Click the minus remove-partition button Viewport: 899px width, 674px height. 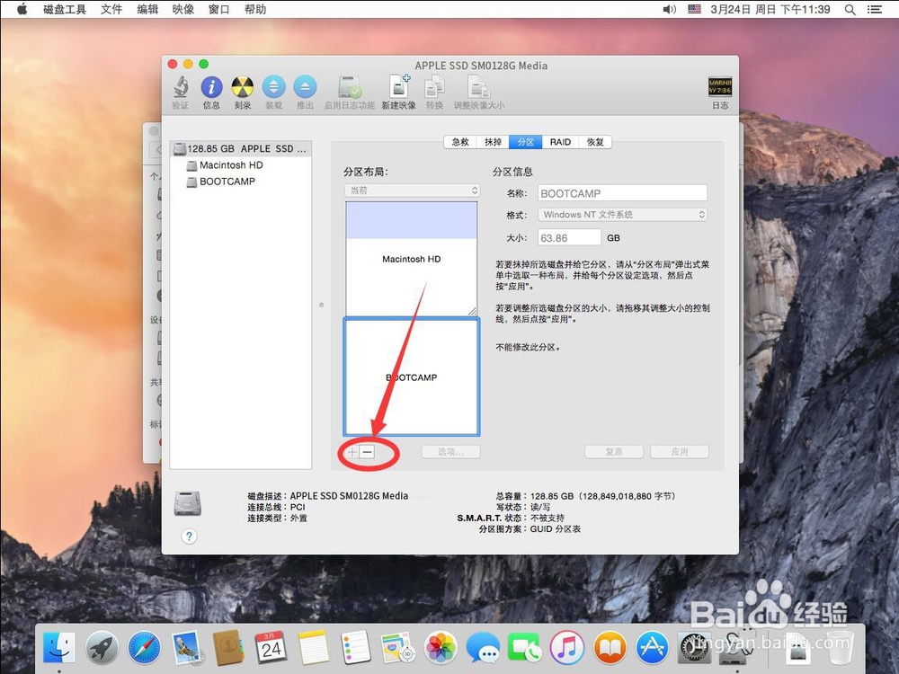click(368, 452)
